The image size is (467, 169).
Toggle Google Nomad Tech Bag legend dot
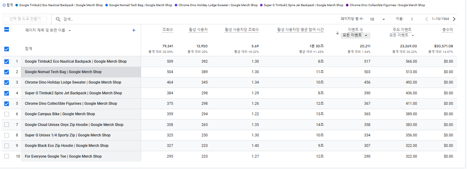tap(106, 5)
